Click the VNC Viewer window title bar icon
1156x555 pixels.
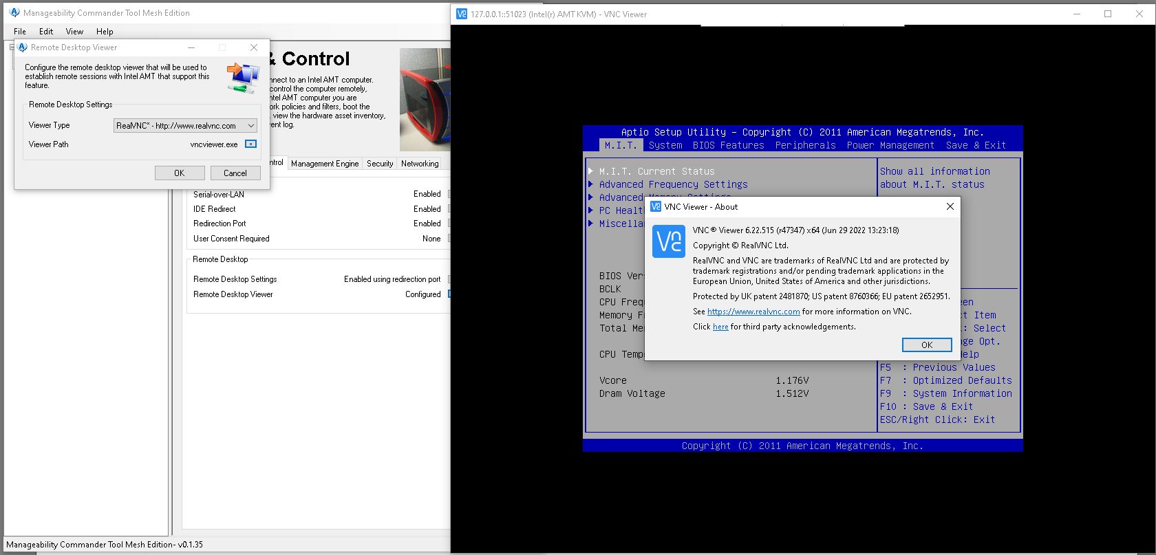pyautogui.click(x=462, y=14)
